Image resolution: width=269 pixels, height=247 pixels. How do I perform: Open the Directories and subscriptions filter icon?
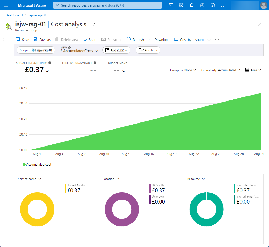point(181,5)
